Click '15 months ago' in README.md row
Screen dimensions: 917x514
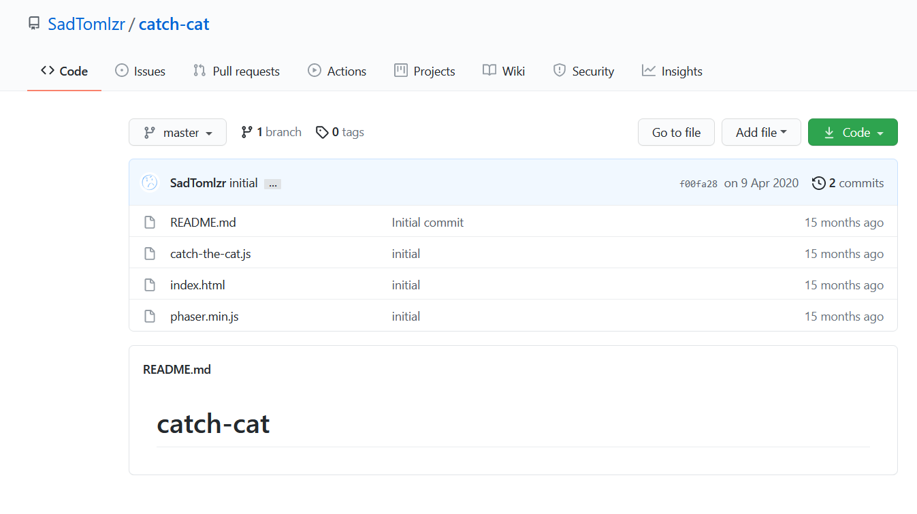(x=844, y=223)
